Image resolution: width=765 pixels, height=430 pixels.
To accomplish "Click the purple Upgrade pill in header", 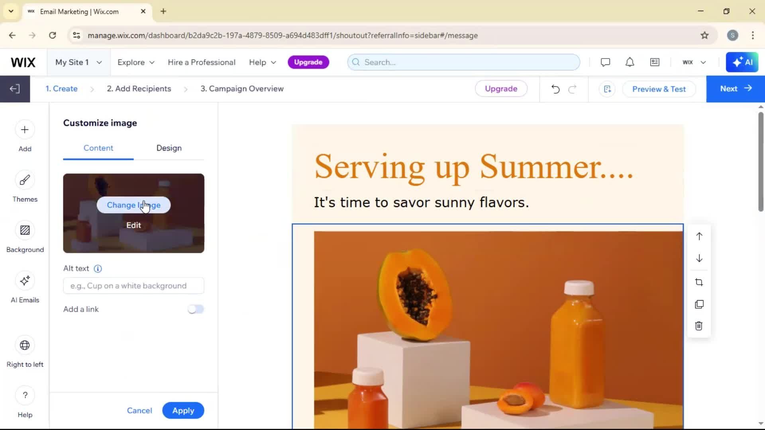I will pyautogui.click(x=308, y=62).
